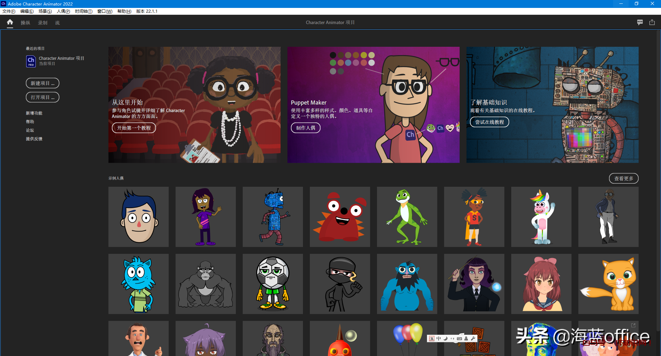The width and height of the screenshot is (661, 356).
Task: Click the share/export icon at top right
Action: (652, 22)
